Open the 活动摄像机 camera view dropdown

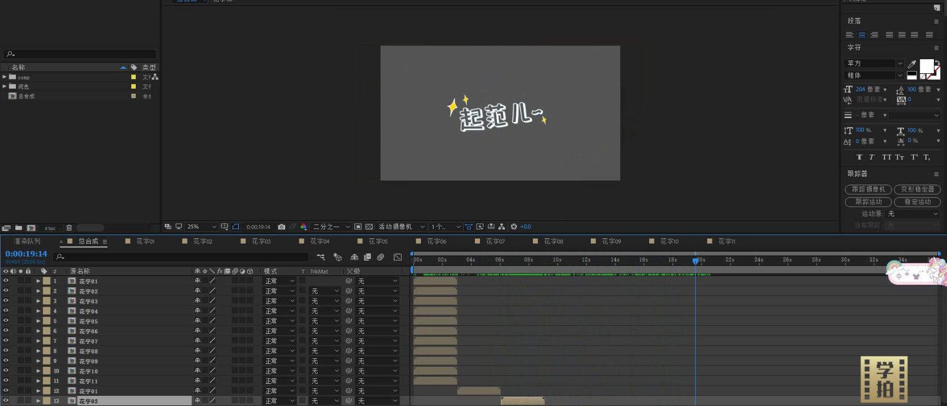[x=402, y=227]
